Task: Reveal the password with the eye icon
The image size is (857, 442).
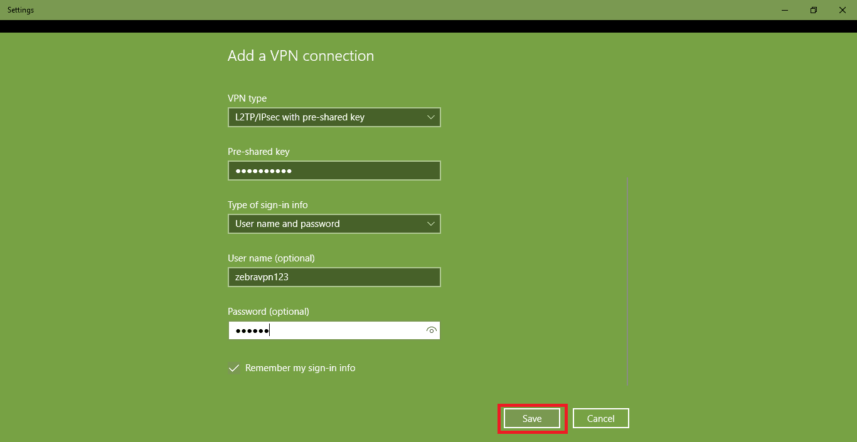Action: [x=431, y=330]
